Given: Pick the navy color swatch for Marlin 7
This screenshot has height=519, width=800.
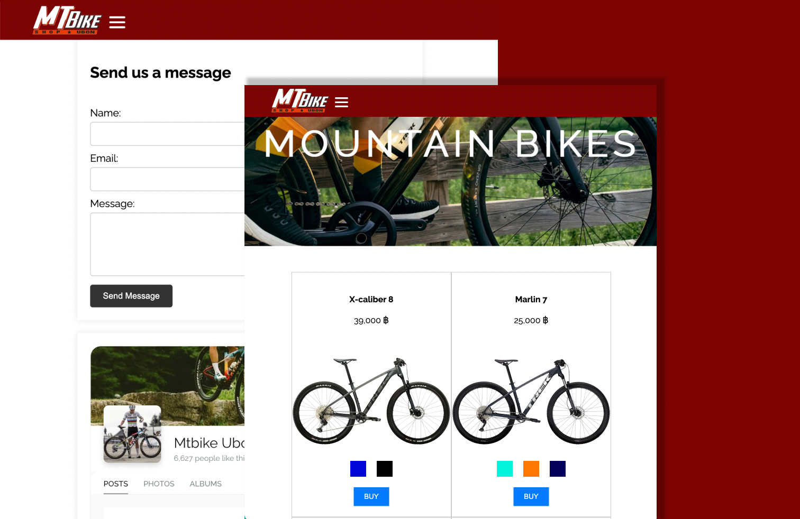Looking at the screenshot, I should (x=558, y=469).
